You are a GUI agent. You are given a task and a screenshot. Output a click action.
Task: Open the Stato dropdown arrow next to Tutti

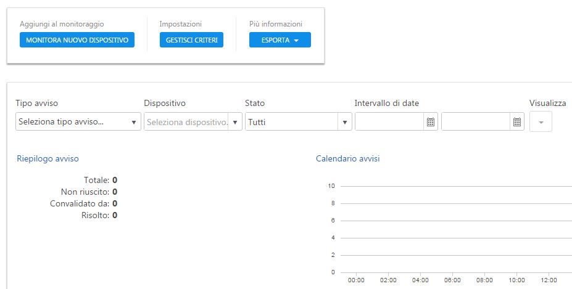click(x=345, y=122)
